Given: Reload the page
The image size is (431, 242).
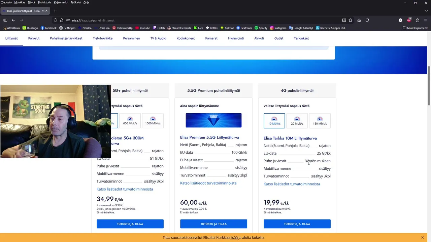Looking at the screenshot, I should click(367, 20).
